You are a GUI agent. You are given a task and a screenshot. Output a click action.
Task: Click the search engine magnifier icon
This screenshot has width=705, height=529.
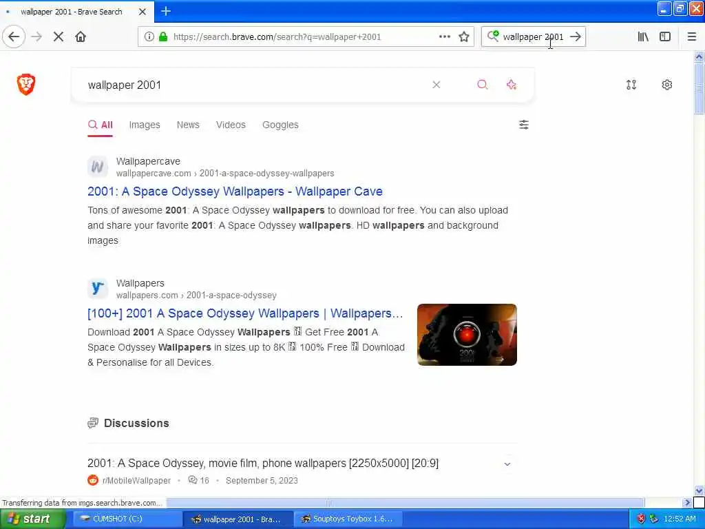(493, 36)
